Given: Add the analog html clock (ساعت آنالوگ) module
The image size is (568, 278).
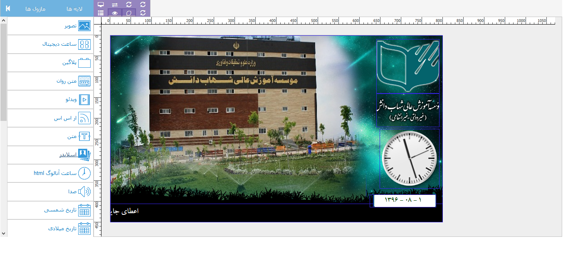Looking at the screenshot, I should tap(50, 173).
